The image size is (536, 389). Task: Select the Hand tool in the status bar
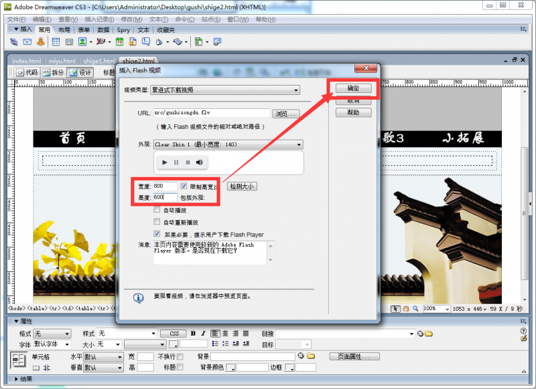coord(406,309)
